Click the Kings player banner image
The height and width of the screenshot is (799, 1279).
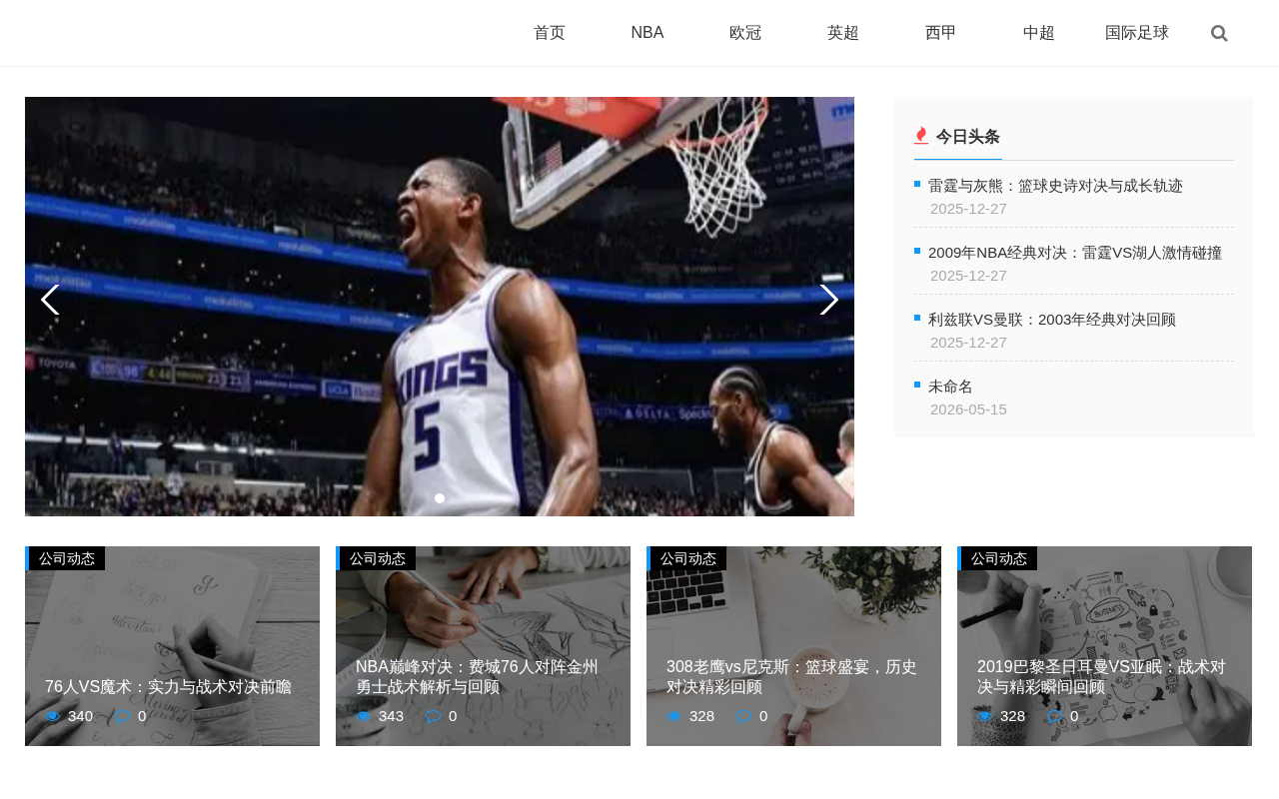440,307
